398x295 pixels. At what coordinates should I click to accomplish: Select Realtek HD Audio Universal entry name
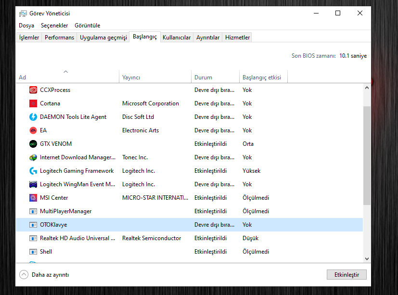[77, 238]
